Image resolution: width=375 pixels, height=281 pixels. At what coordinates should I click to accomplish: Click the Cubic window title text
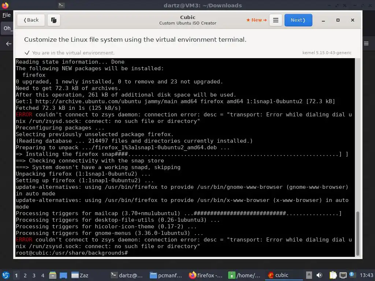tap(188, 18)
